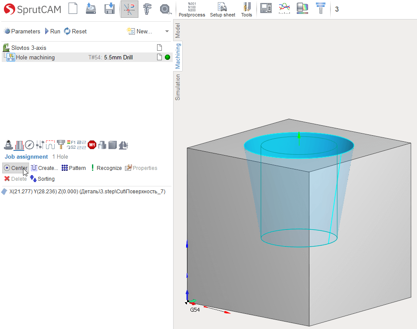This screenshot has height=329, width=417.
Task: Reset the operation
Action: coord(75,31)
